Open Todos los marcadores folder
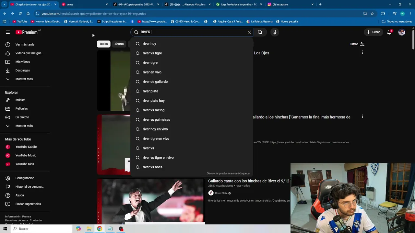Screen dimensions: 415x233 coord(397,22)
